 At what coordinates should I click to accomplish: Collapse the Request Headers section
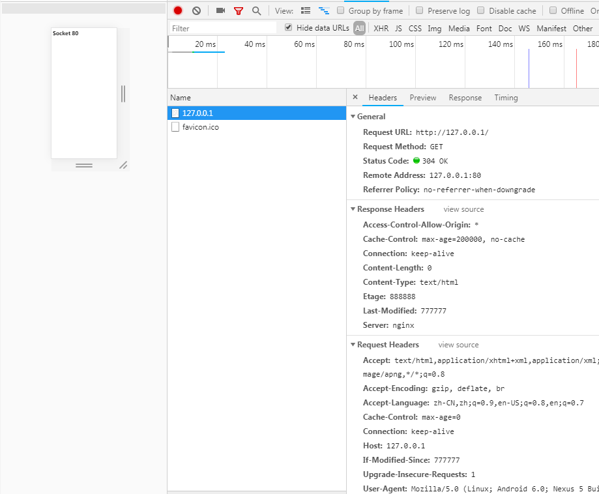click(352, 344)
